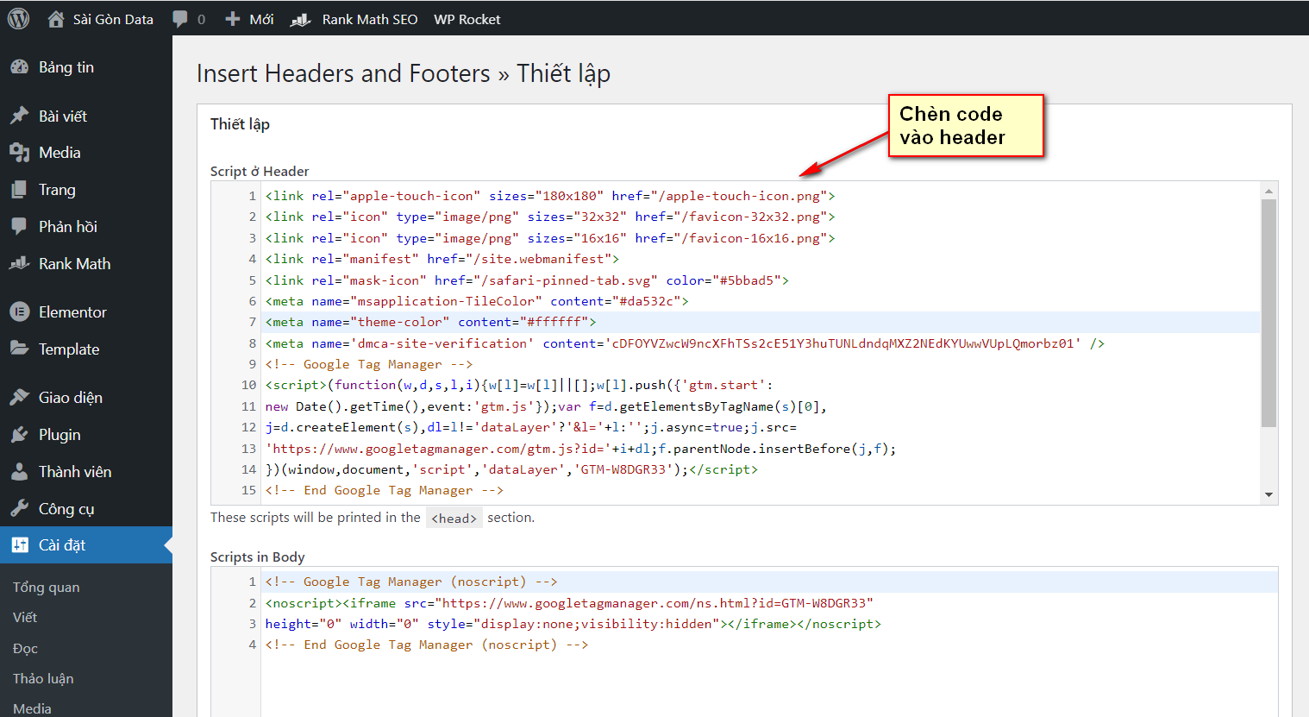Open Media sidebar menu label
Image resolution: width=1309 pixels, height=717 pixels.
[60, 153]
